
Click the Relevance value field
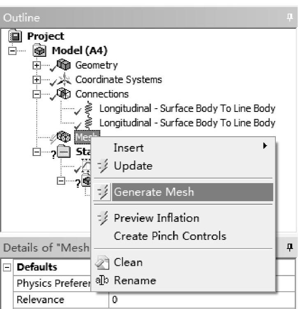pos(201,300)
